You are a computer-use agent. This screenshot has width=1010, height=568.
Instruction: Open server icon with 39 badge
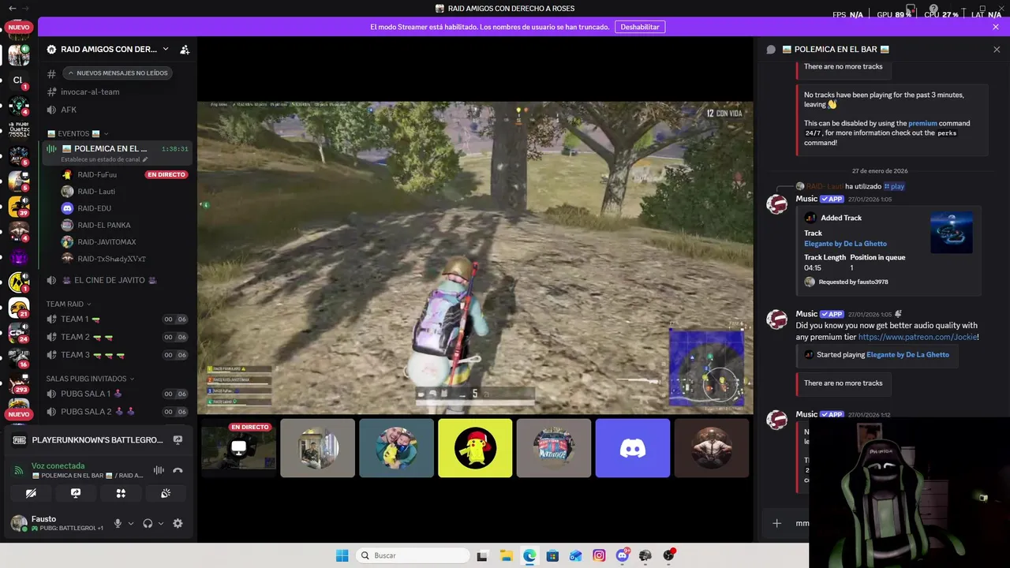point(19,207)
